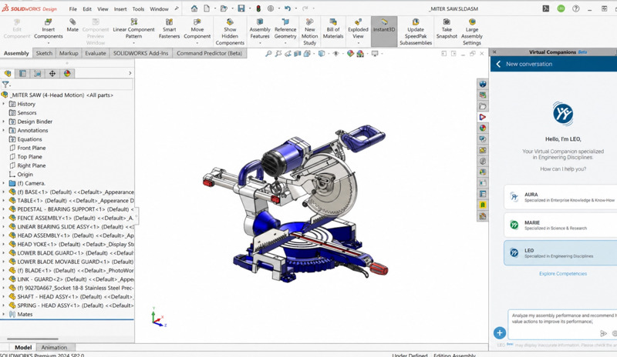Open the ConfigurationManager tab icon
617x357 pixels.
[x=37, y=73]
